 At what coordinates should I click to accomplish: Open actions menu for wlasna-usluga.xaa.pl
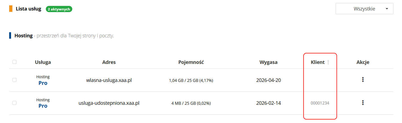tap(363, 80)
